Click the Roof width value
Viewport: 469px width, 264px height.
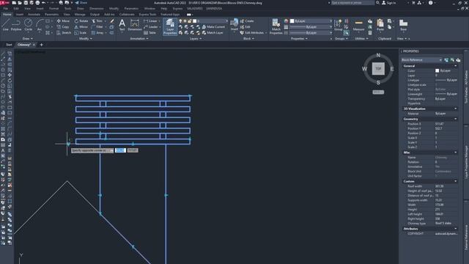coord(446,186)
